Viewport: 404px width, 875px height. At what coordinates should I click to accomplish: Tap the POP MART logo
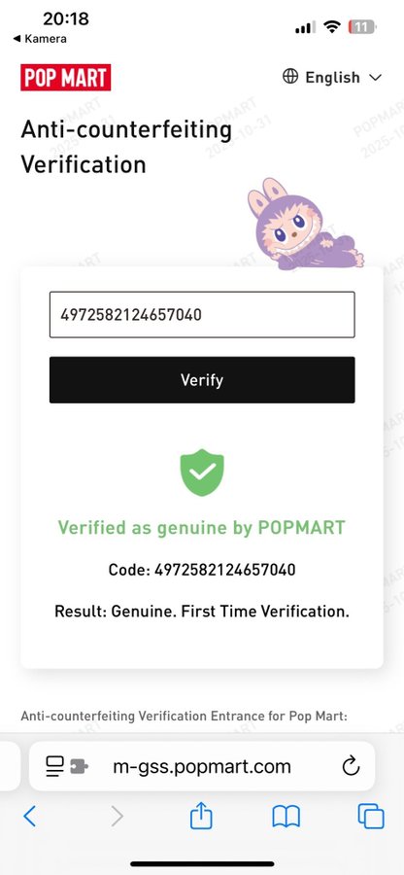click(66, 78)
